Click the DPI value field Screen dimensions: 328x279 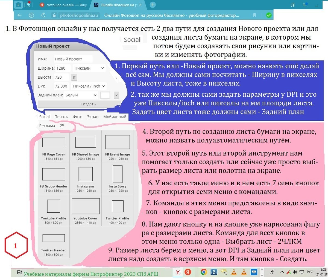(x=61, y=86)
